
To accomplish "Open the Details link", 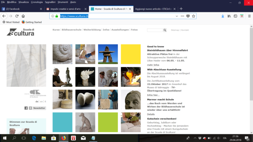I will [151, 114].
